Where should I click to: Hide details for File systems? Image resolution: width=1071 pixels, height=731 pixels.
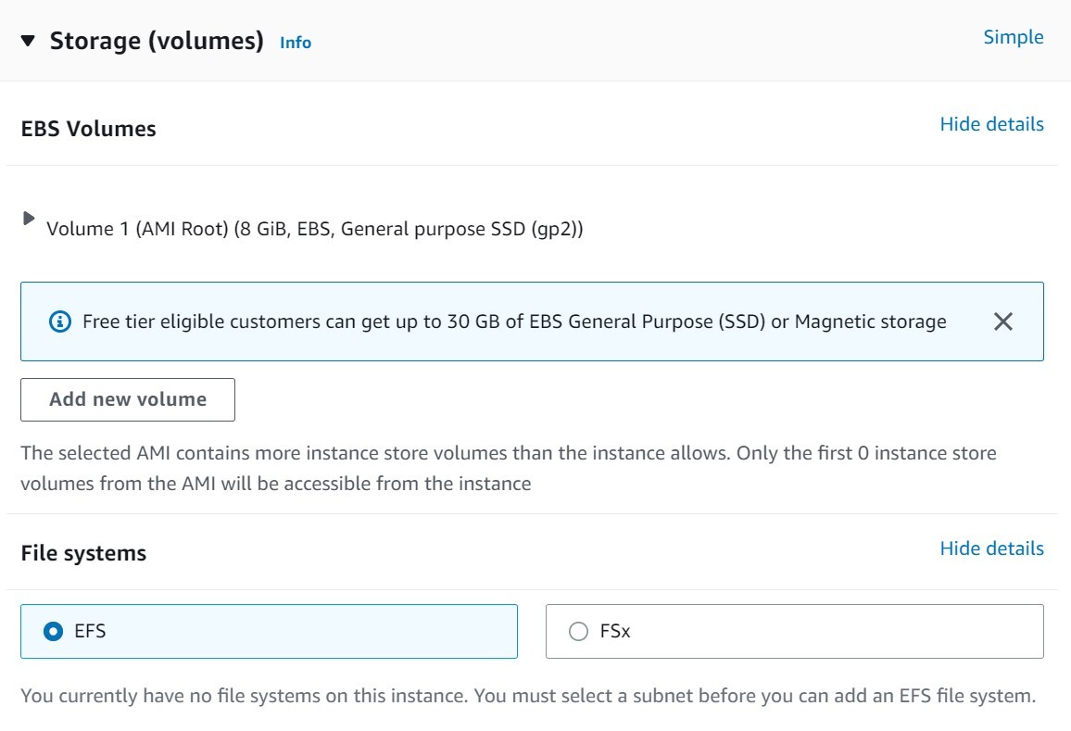point(991,548)
